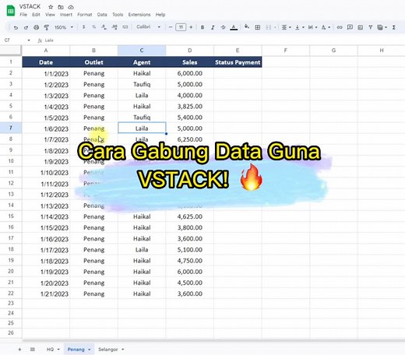Decrease font size with minus button

(171, 27)
